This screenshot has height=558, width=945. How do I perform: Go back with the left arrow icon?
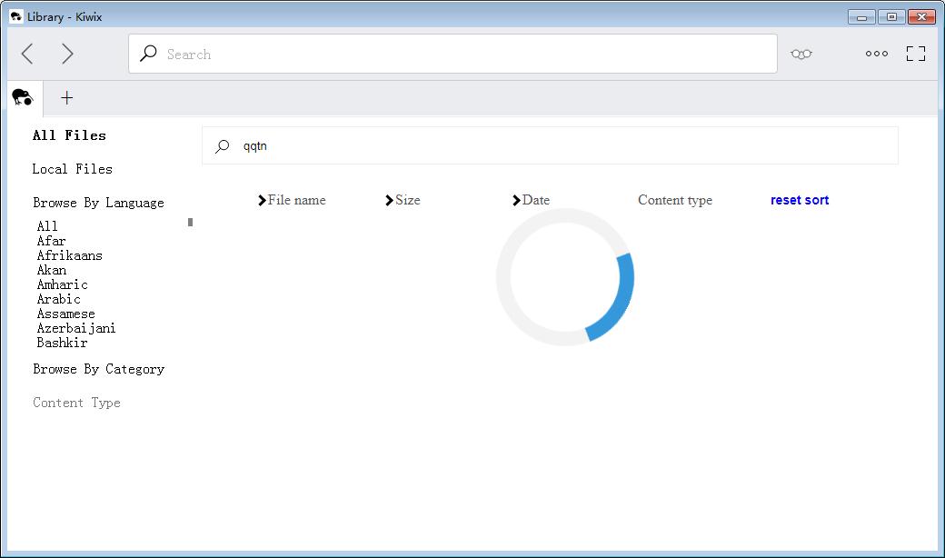click(x=27, y=54)
